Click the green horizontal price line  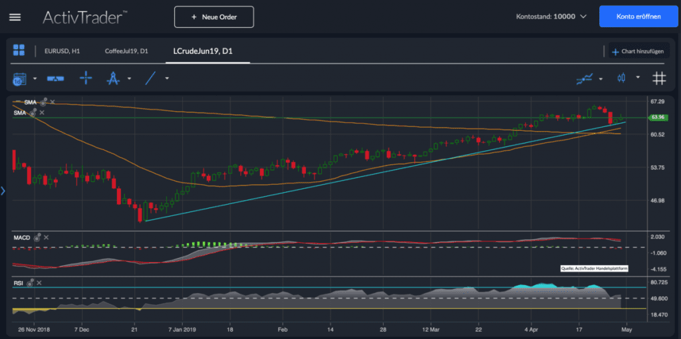(x=330, y=118)
